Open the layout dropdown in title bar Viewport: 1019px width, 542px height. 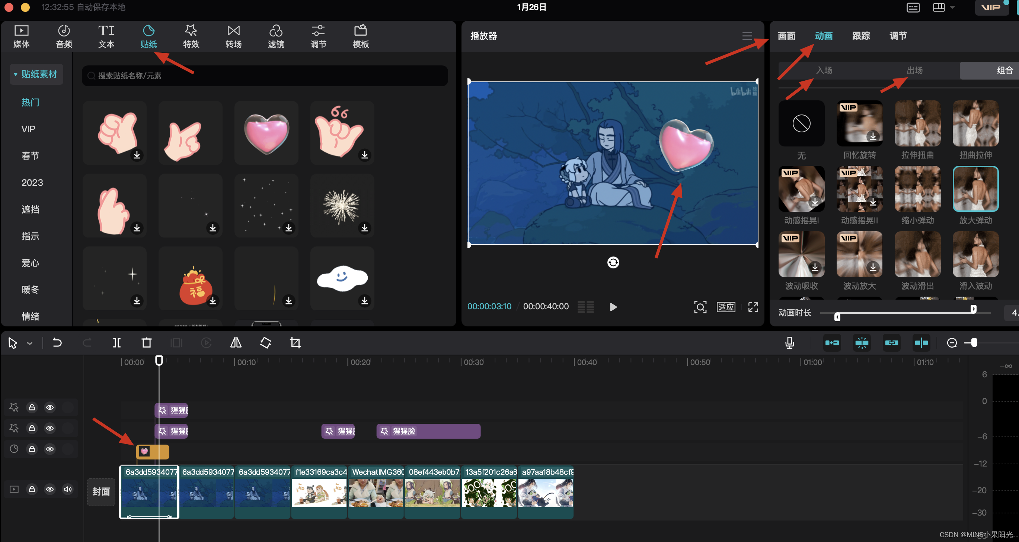click(952, 7)
